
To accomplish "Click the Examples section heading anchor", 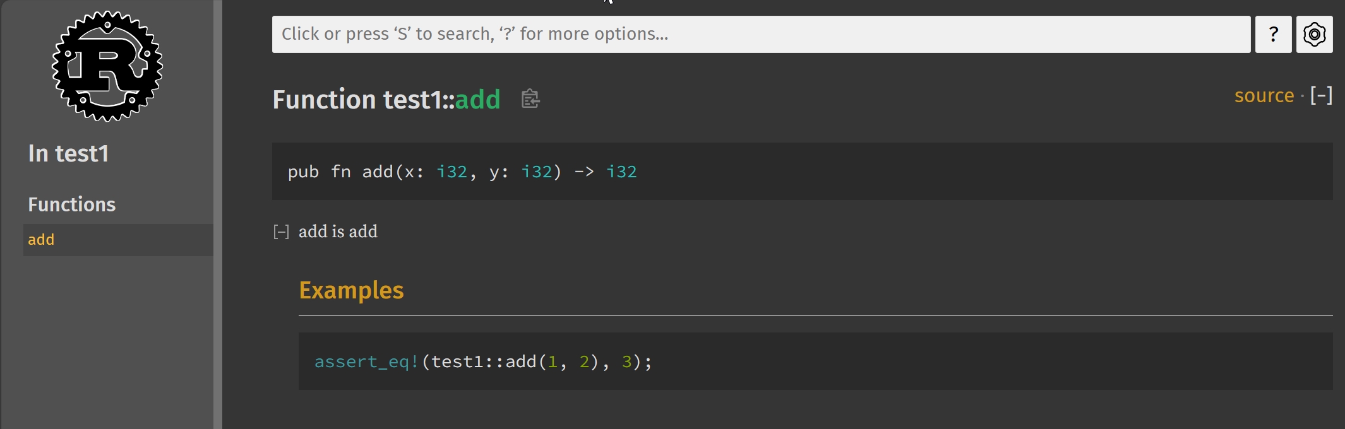I will (x=351, y=290).
